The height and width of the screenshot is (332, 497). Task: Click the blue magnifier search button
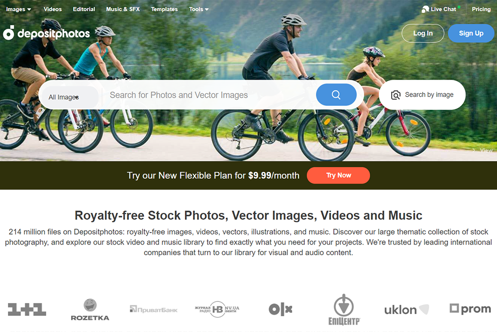336,95
